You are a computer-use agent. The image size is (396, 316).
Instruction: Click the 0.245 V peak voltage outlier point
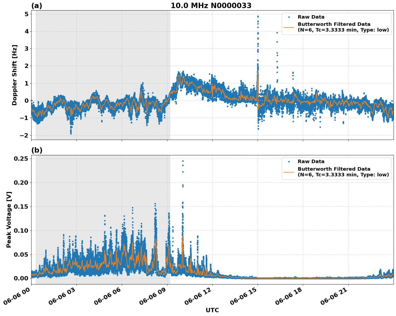point(183,160)
